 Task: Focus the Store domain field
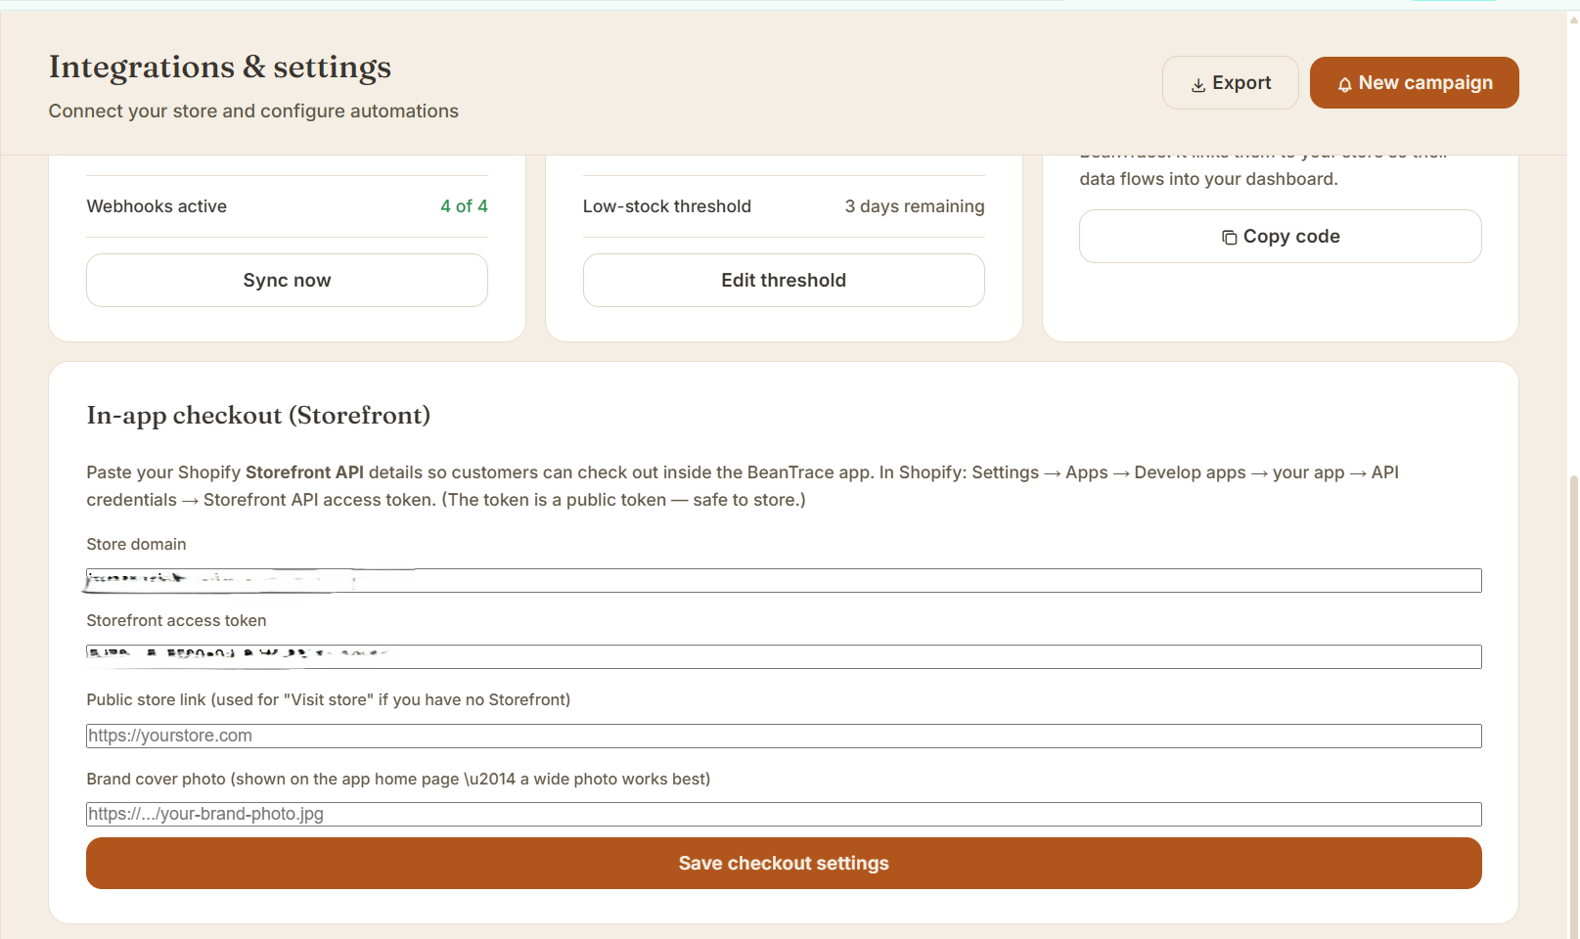pyautogui.click(x=784, y=580)
